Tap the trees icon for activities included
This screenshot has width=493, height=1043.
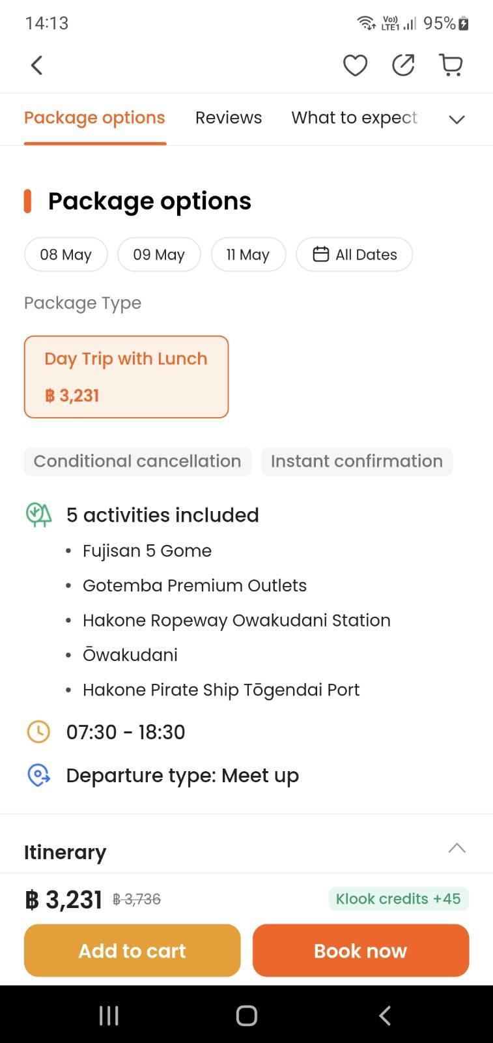38,514
